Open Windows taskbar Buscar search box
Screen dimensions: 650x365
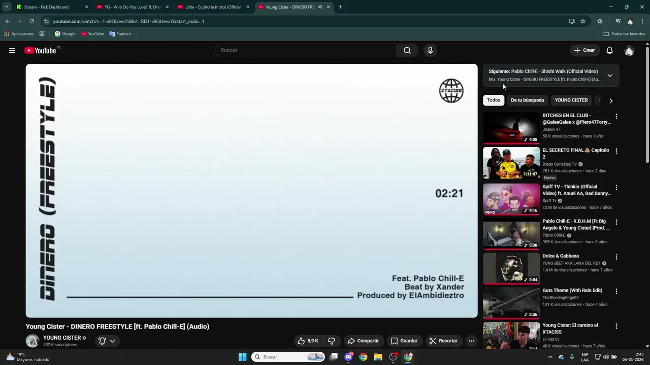(288, 357)
